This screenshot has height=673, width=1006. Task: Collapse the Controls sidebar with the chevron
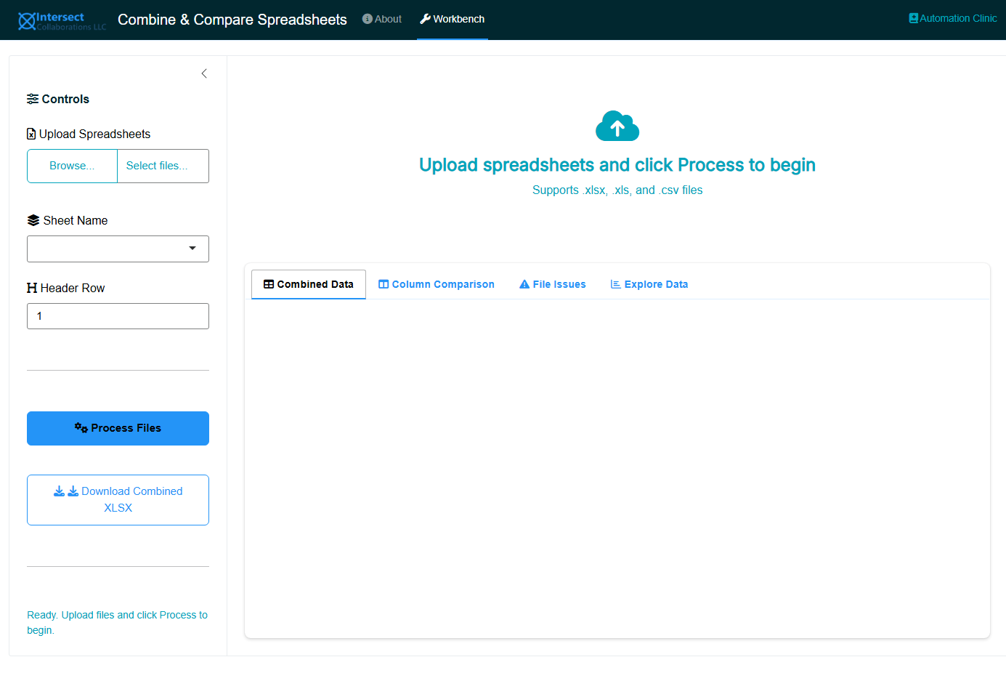pyautogui.click(x=203, y=73)
